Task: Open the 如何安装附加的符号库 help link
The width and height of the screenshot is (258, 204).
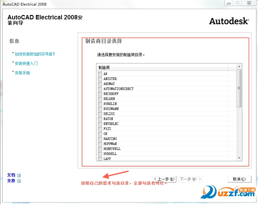Action: pos(35,54)
